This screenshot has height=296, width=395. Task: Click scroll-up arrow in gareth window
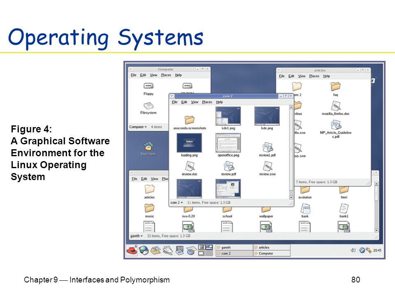376,184
